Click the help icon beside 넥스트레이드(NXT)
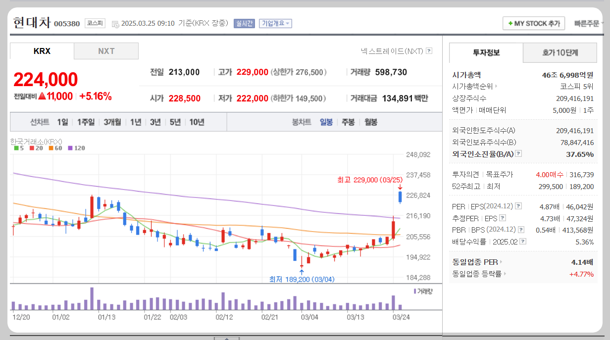Screen dimensions: 610x340 click(429, 51)
